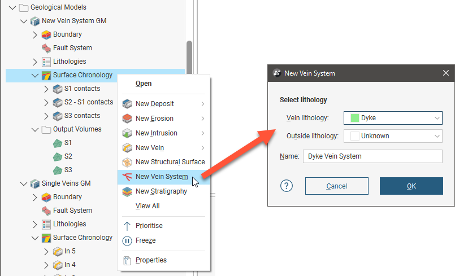The width and height of the screenshot is (455, 276).
Task: Click the S3 contacts surface icon
Action: click(x=58, y=116)
